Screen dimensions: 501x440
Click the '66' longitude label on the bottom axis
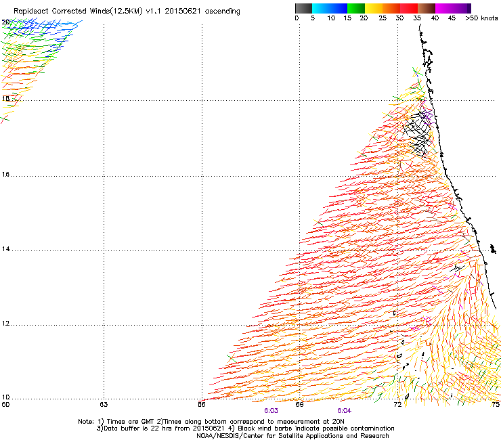pos(202,405)
